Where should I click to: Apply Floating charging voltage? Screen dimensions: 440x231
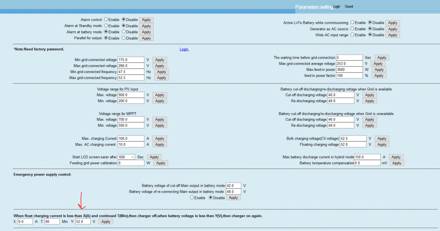click(381, 145)
